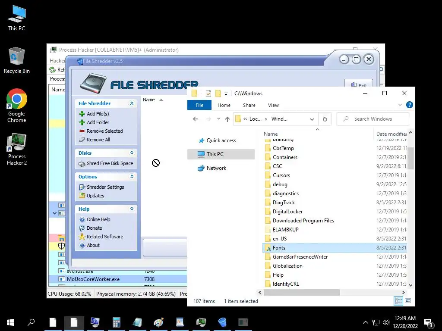442x331 pixels.
Task: Choose Shred Free Disk Space
Action: (106, 163)
